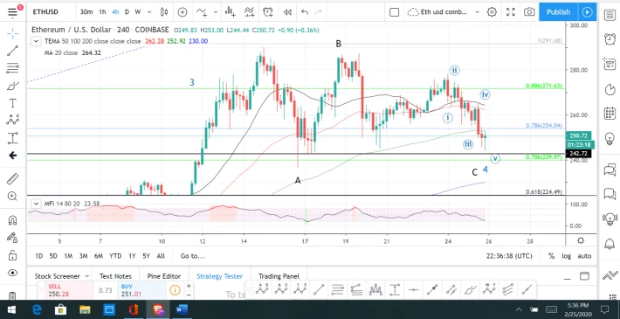Image resolution: width=620 pixels, height=319 pixels.
Task: Set date range to 1D
Action: pyautogui.click(x=38, y=256)
